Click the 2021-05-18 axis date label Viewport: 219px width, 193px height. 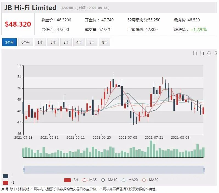[x=23, y=138]
